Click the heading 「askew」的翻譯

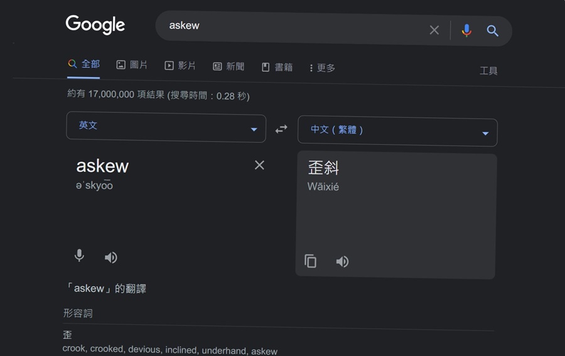pyautogui.click(x=105, y=288)
